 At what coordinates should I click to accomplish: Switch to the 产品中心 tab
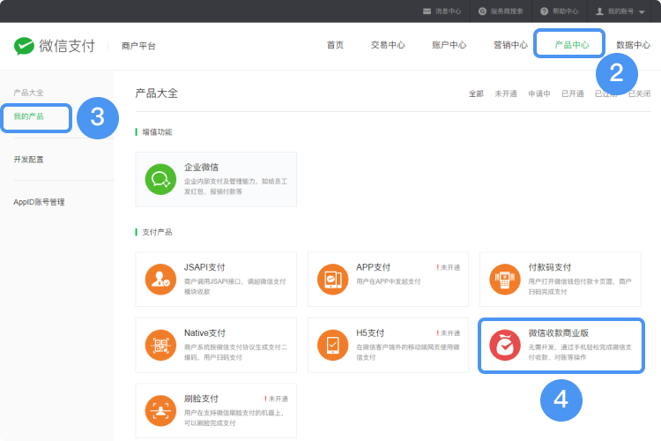tap(570, 45)
